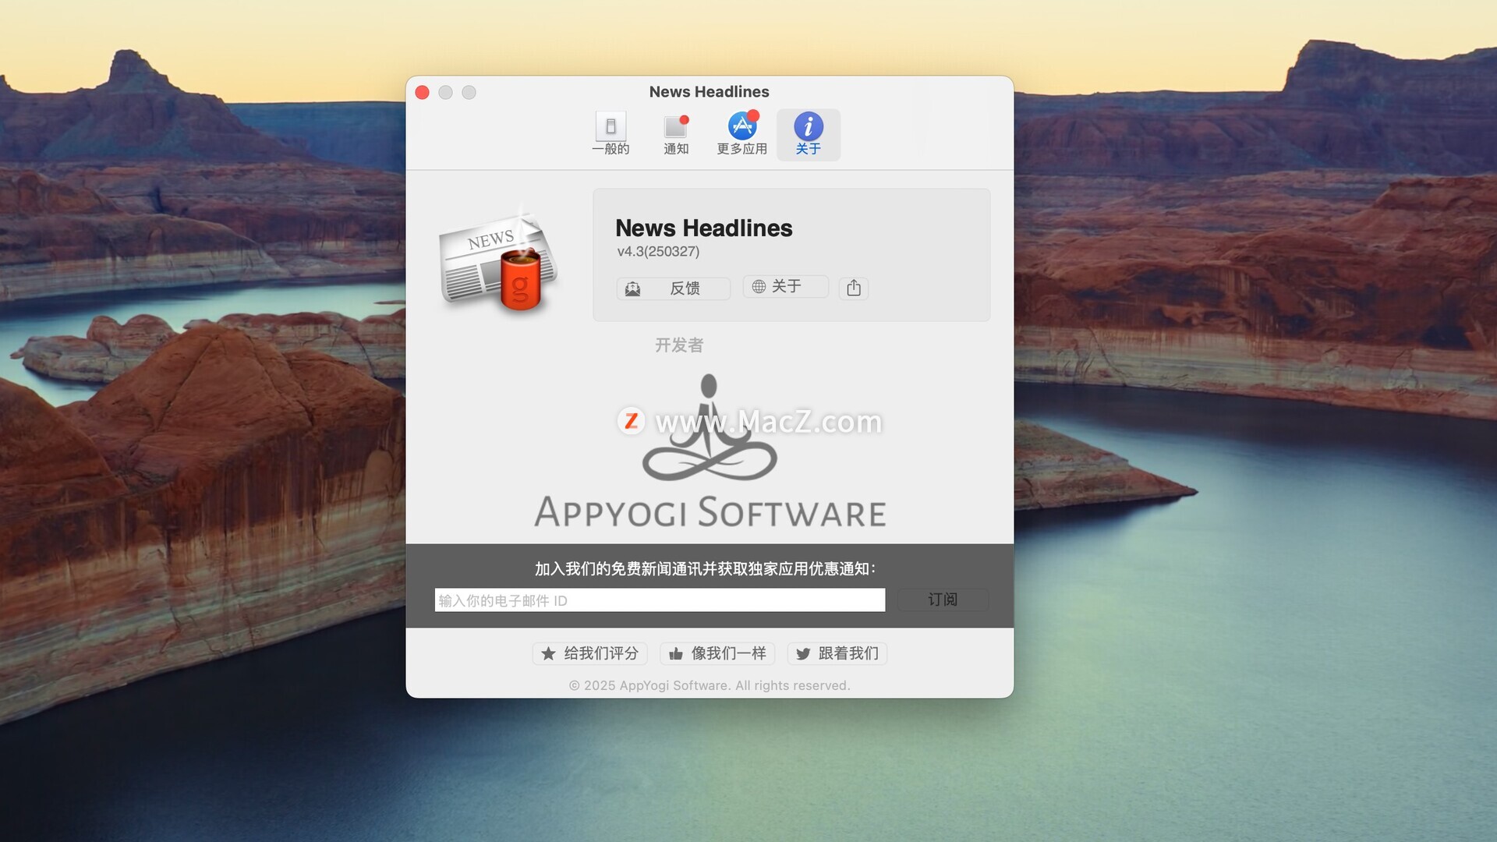This screenshot has height=842, width=1497.
Task: Close the News Headlines window
Action: [423, 93]
